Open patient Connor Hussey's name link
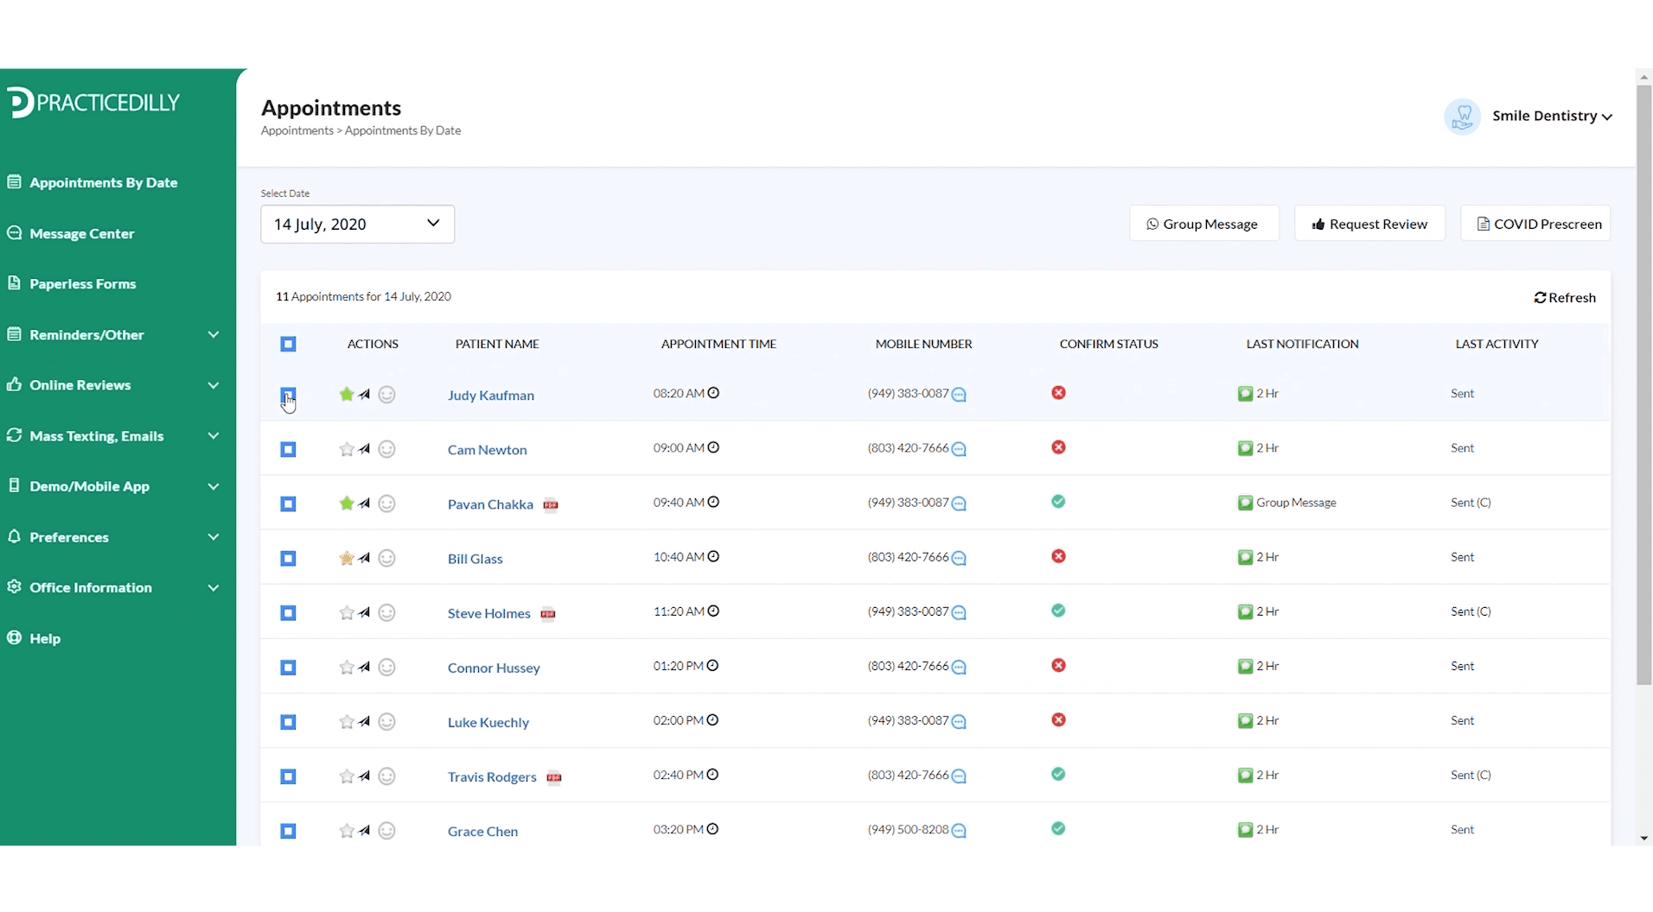The image size is (1653, 912). 494,668
